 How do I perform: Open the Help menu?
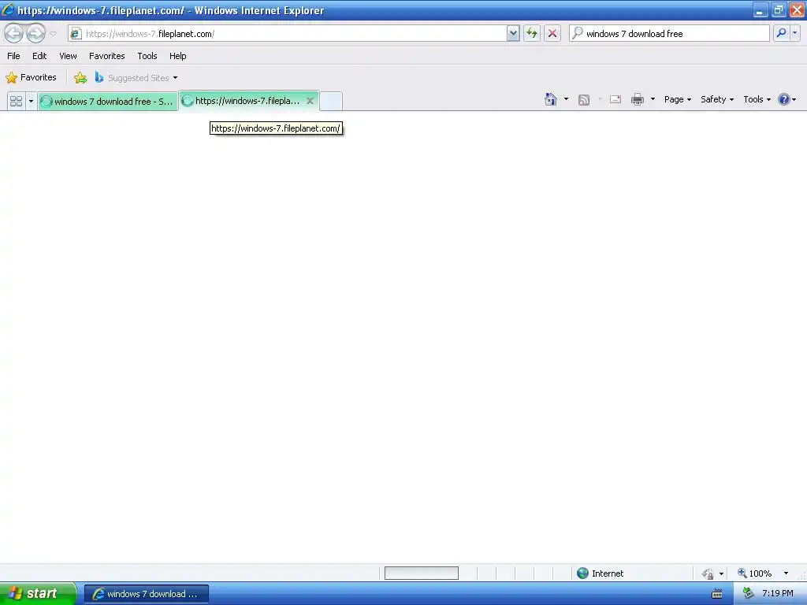177,56
